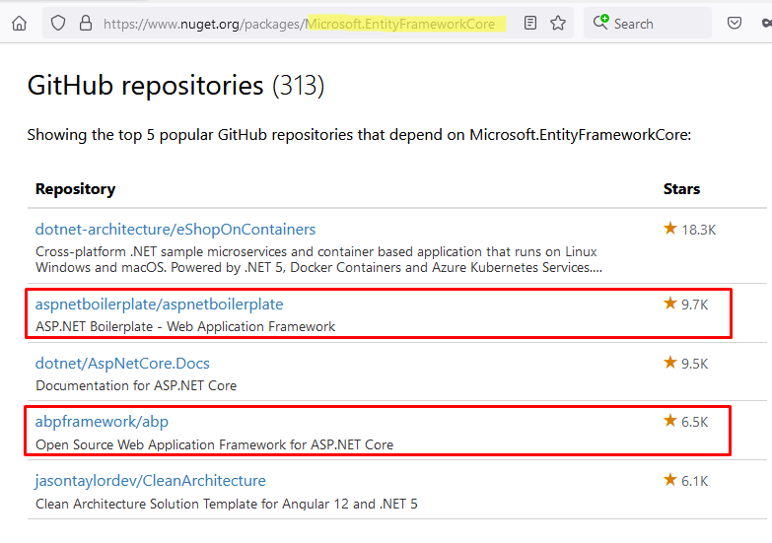The image size is (772, 543).
Task: Click the site security padlock icon
Action: (x=86, y=23)
